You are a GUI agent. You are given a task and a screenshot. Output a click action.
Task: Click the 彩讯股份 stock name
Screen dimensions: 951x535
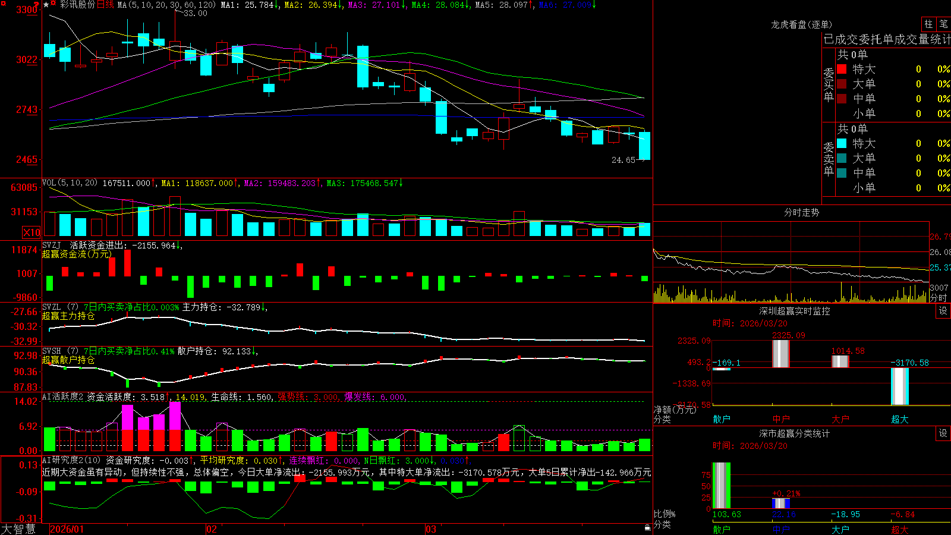click(78, 5)
